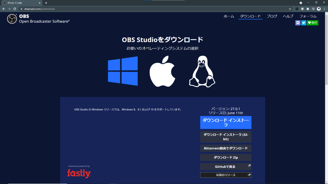
Task: Click the OBS Studioをダウンロード heading
Action: click(x=163, y=40)
